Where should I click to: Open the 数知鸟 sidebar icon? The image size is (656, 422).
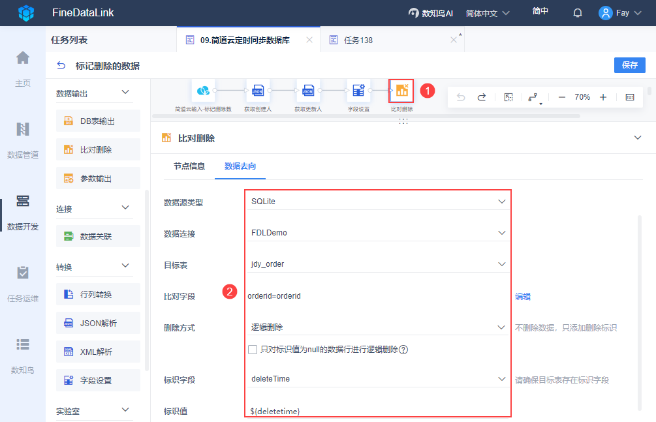pos(23,344)
